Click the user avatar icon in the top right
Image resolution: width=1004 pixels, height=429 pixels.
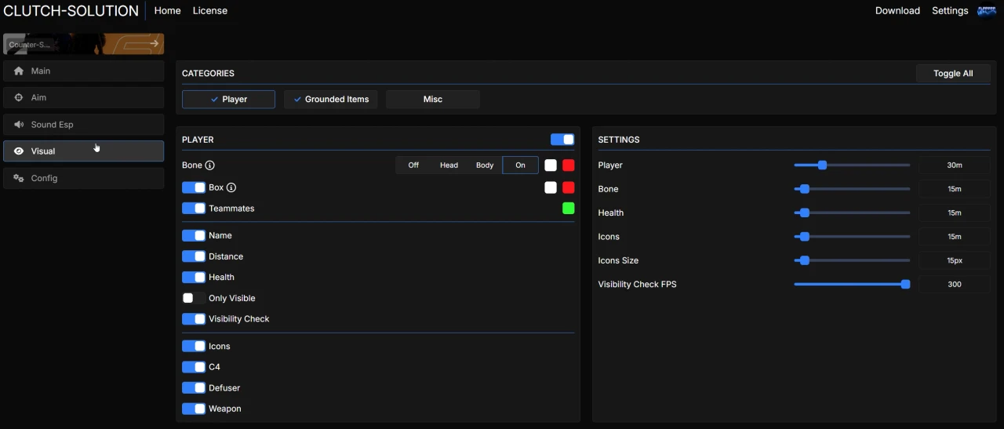click(986, 11)
